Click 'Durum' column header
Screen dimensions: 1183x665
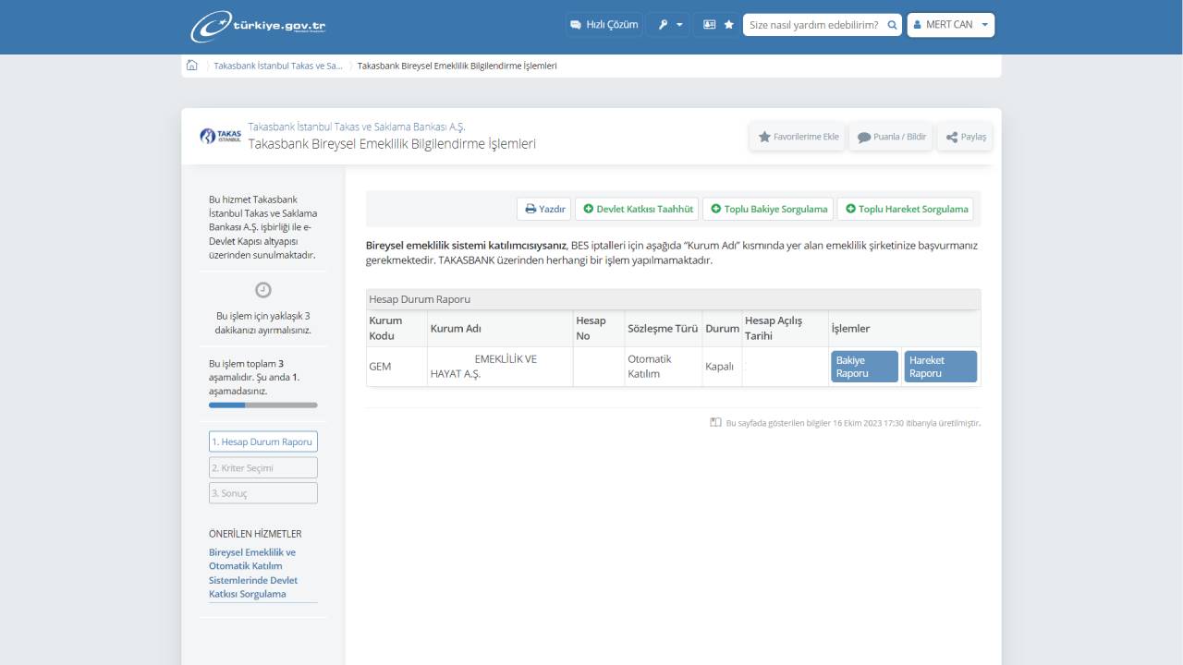[722, 328]
